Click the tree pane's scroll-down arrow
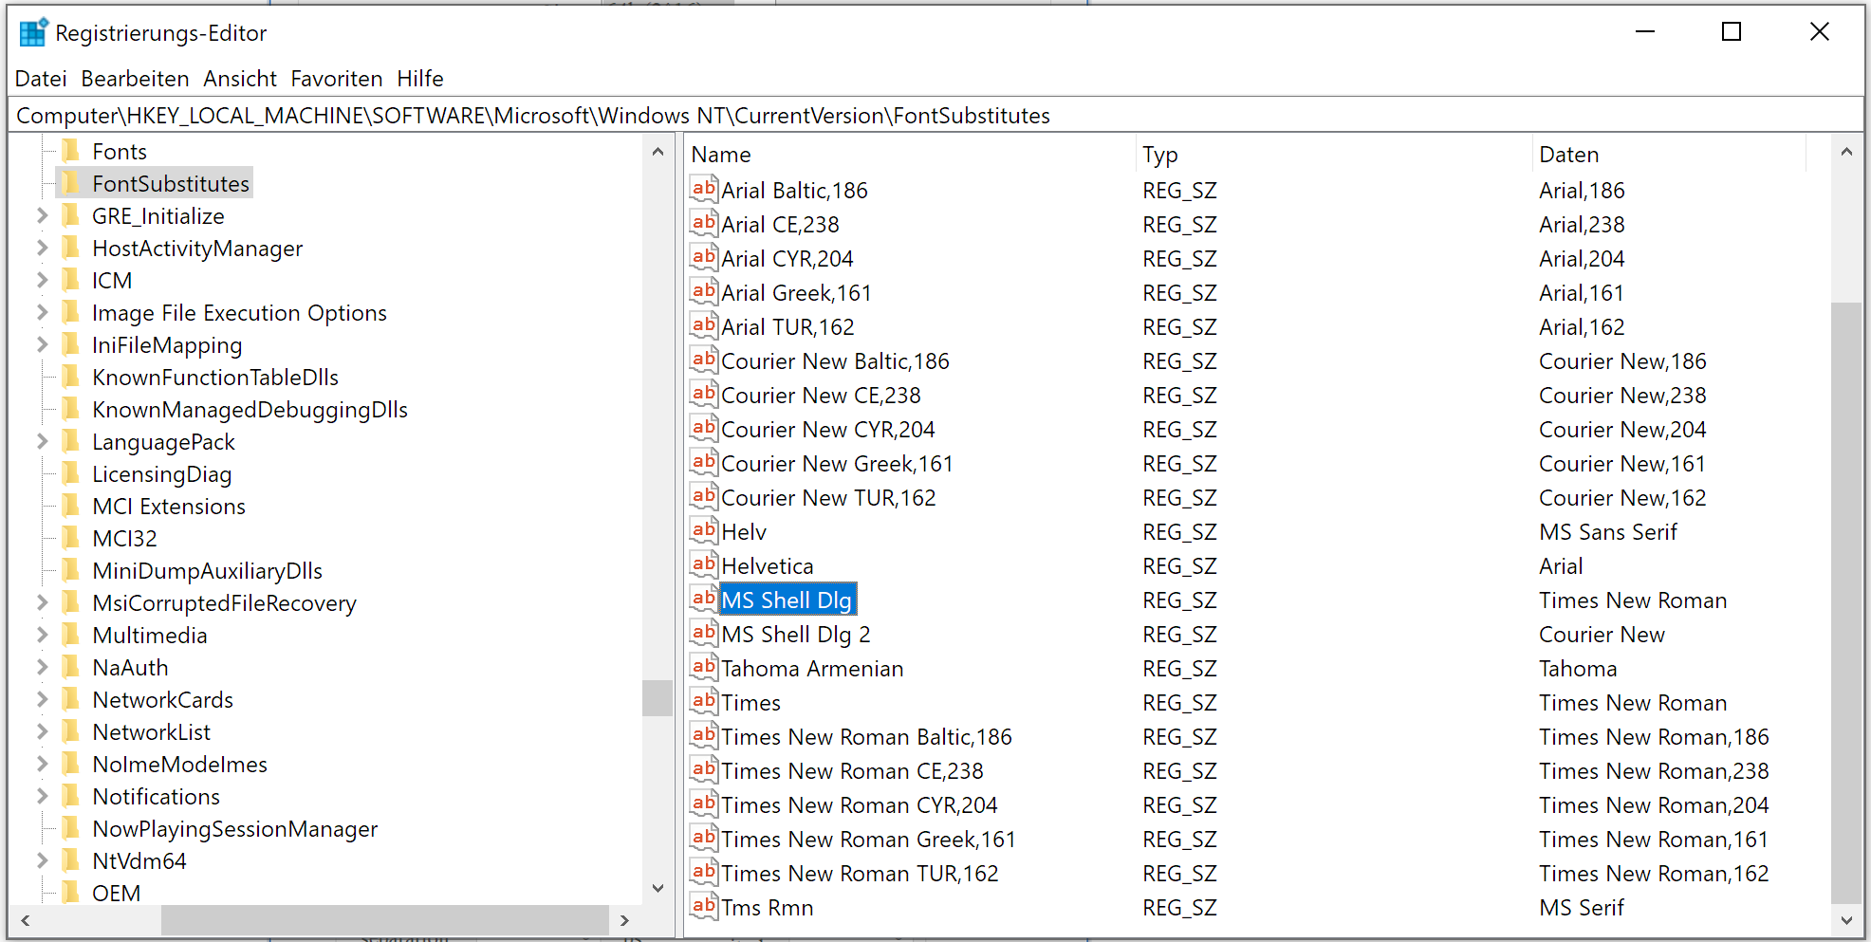 tap(658, 888)
